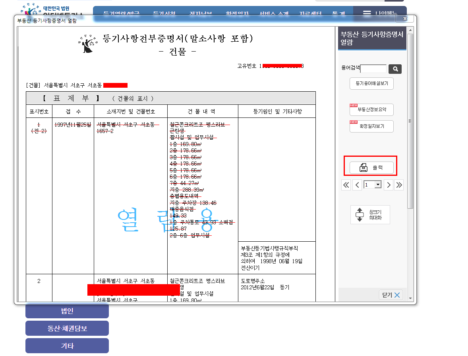
Task: Click the search magnifier icon button
Action: click(x=395, y=69)
